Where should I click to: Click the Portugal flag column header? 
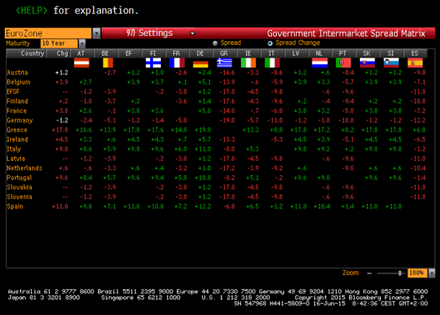[343, 63]
